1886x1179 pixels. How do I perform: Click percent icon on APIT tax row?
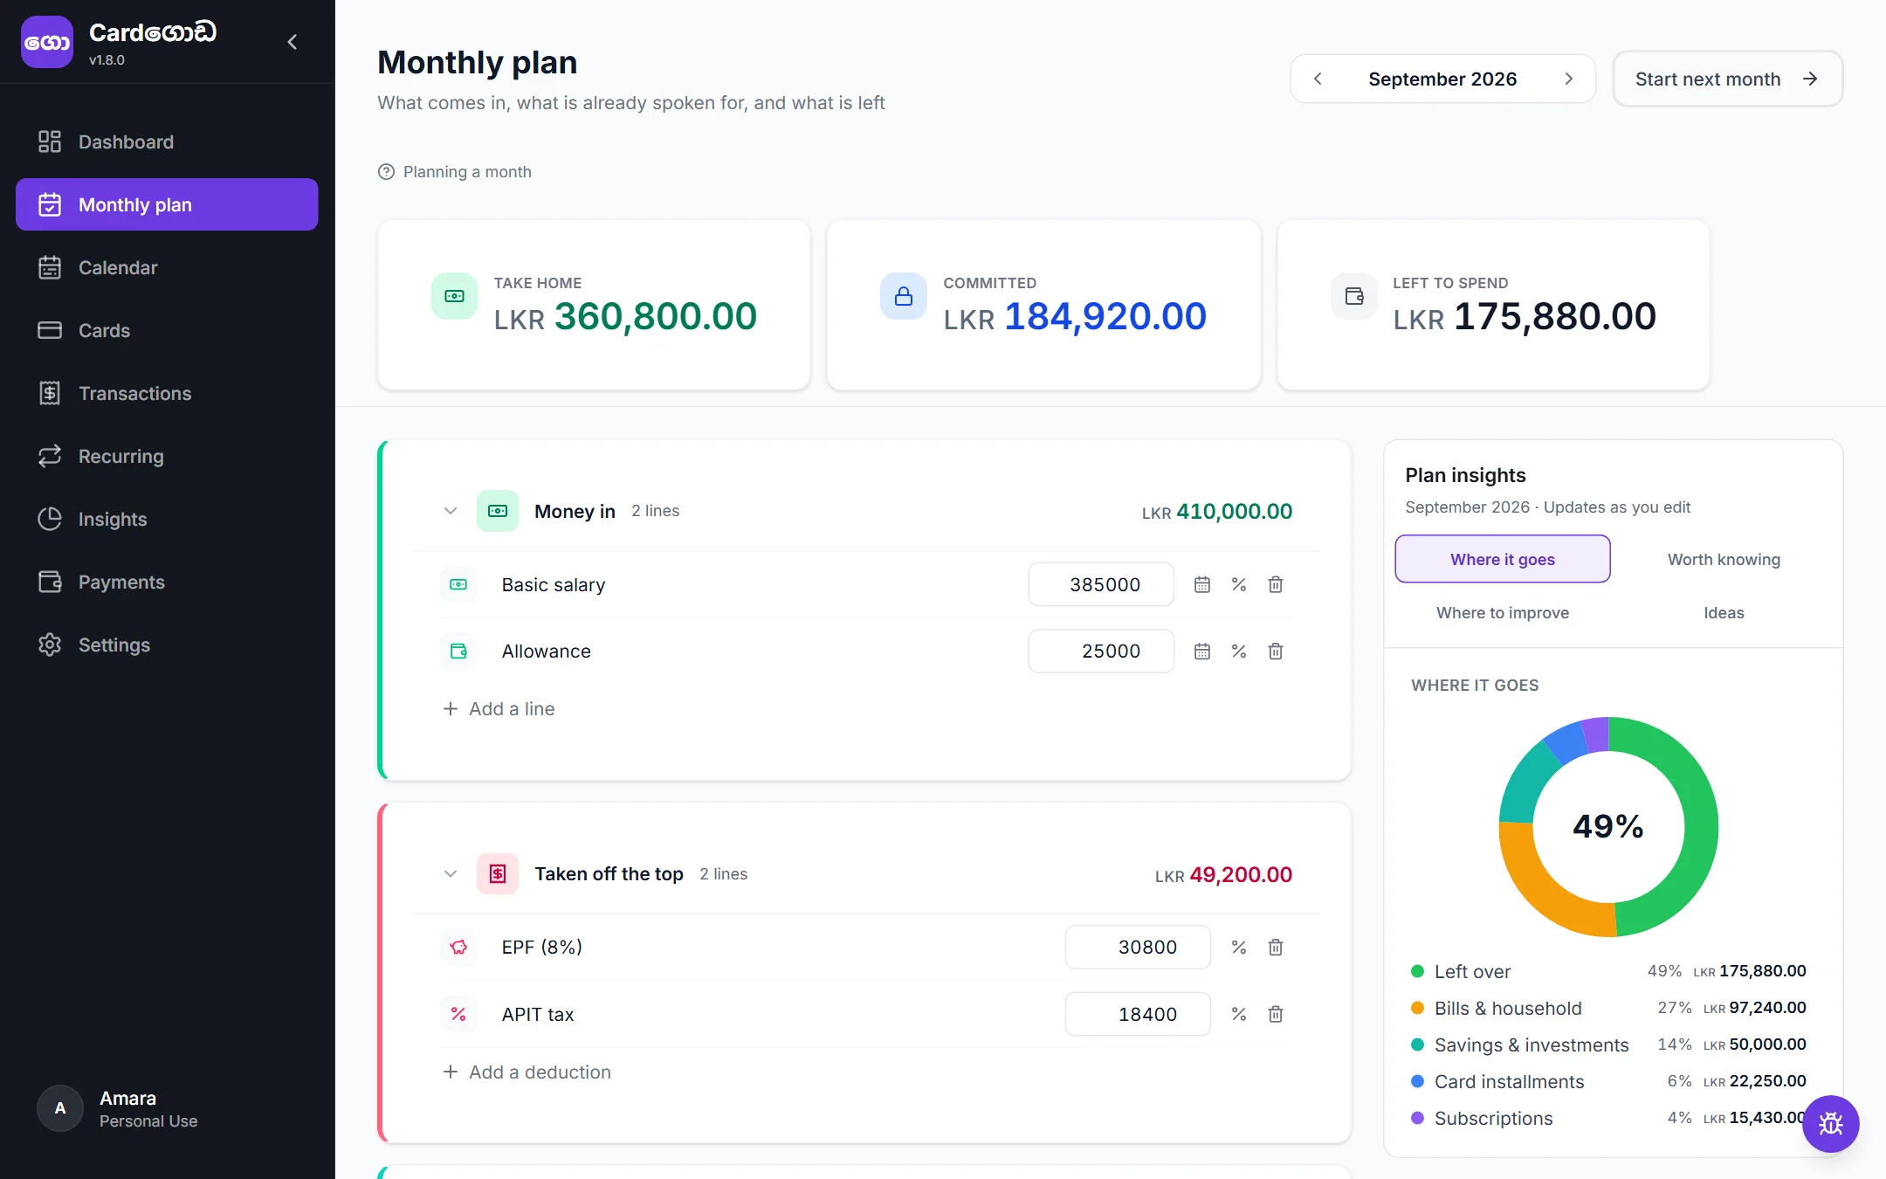coord(1239,1014)
